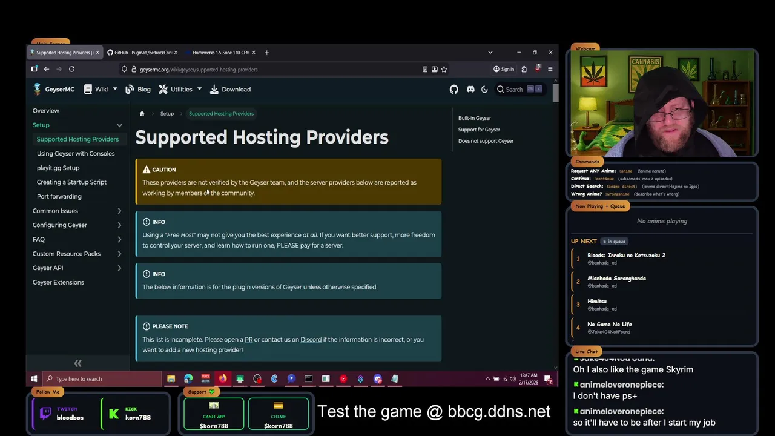Open a new browser tab
The height and width of the screenshot is (436, 775).
click(x=266, y=53)
